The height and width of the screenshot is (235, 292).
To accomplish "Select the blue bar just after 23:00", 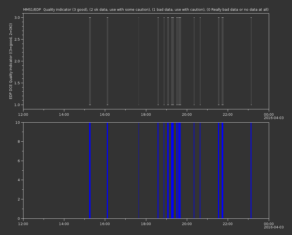I will point(251,170).
